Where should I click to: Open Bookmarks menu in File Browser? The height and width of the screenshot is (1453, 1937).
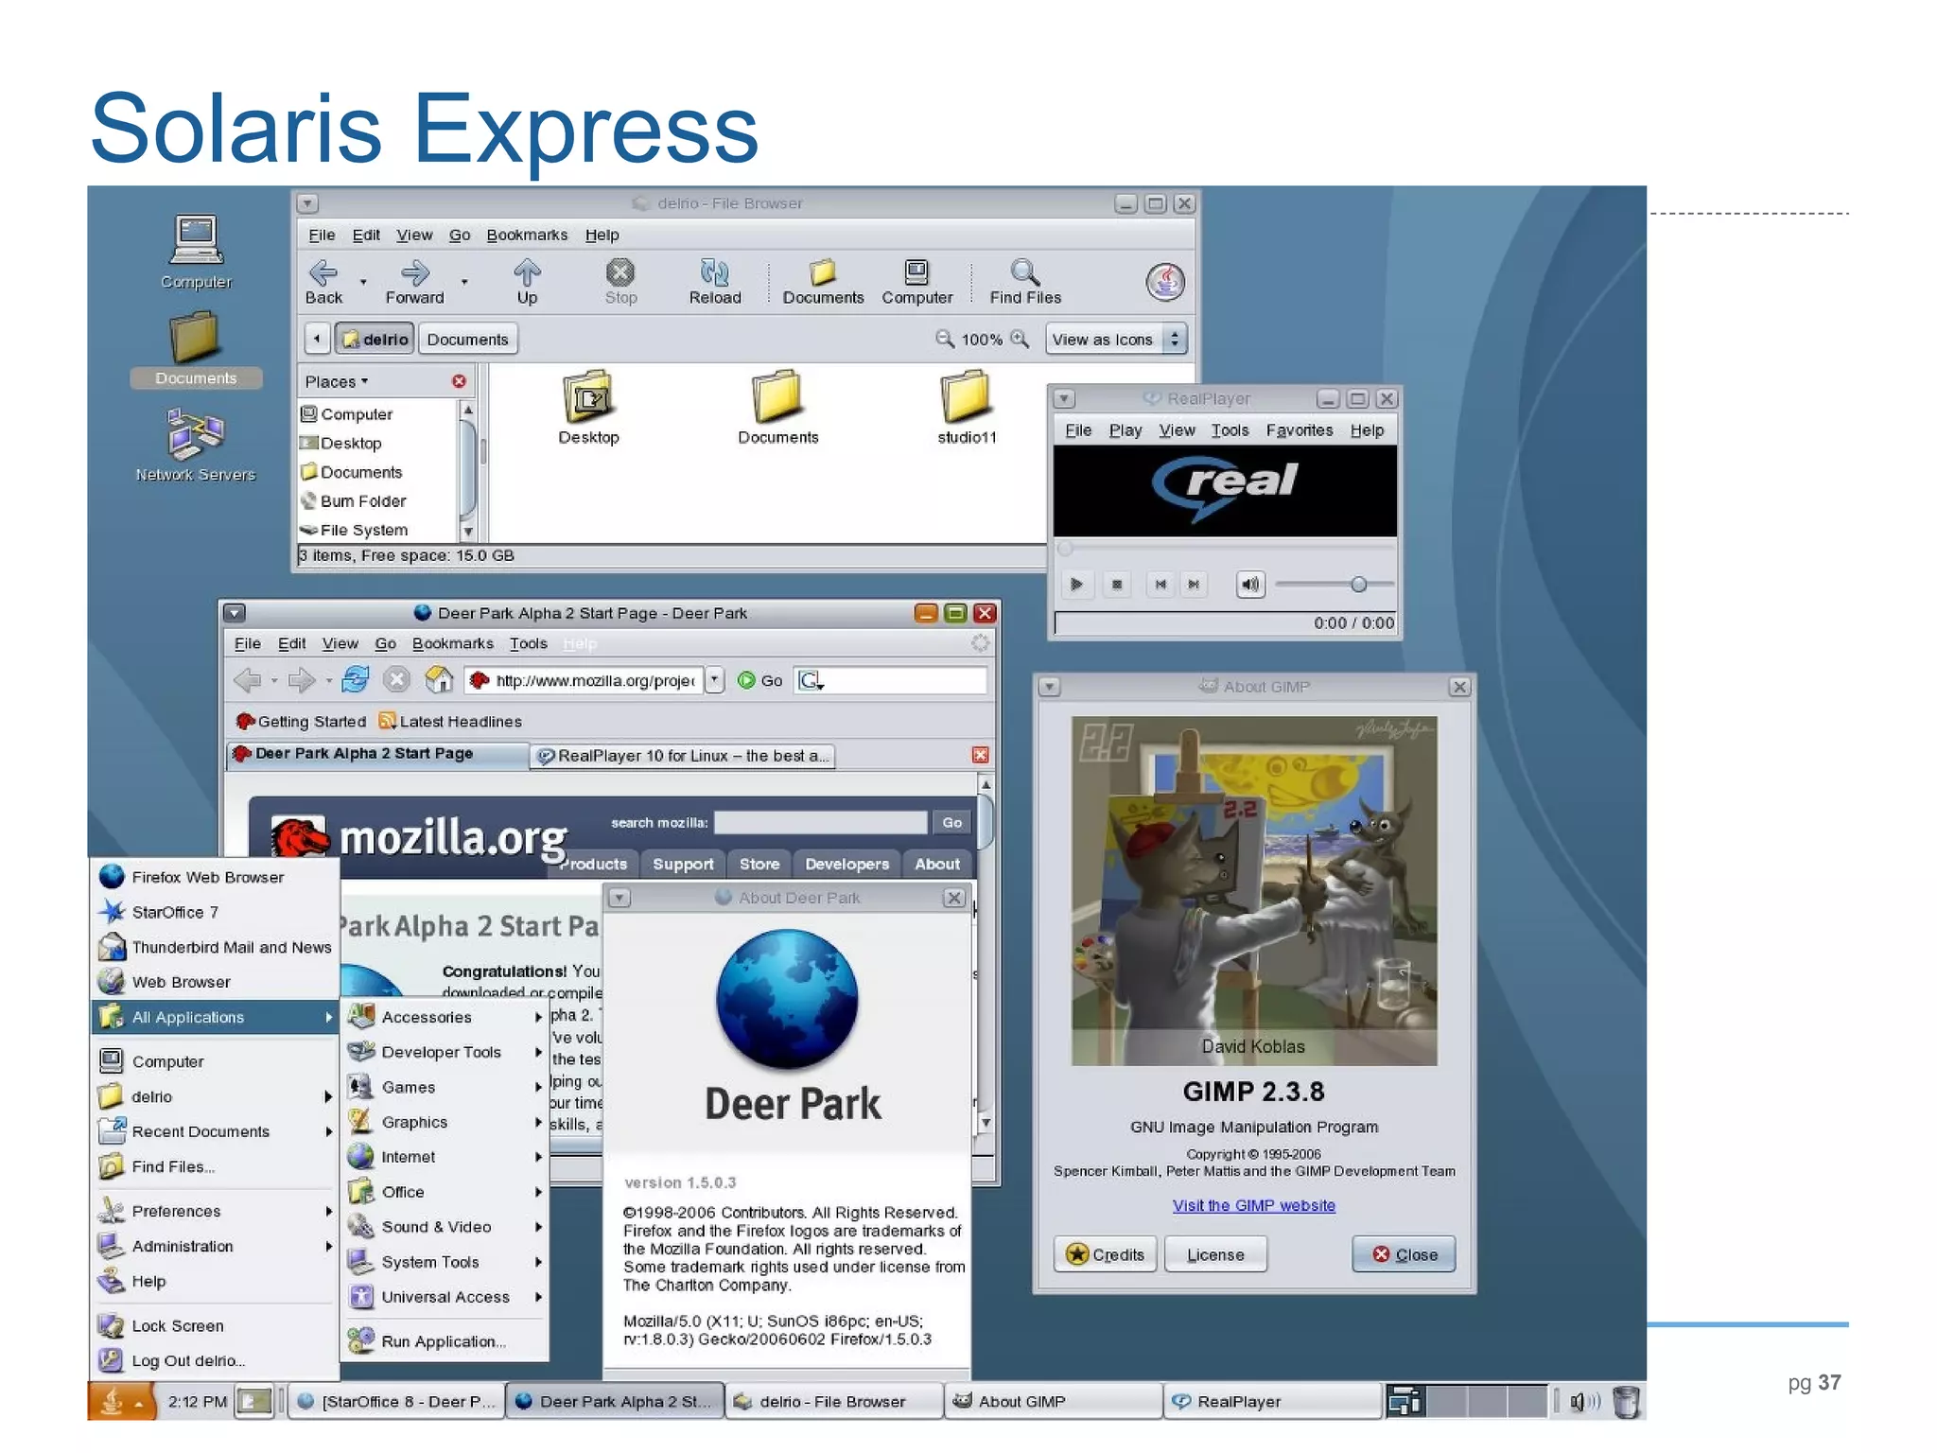(x=527, y=235)
